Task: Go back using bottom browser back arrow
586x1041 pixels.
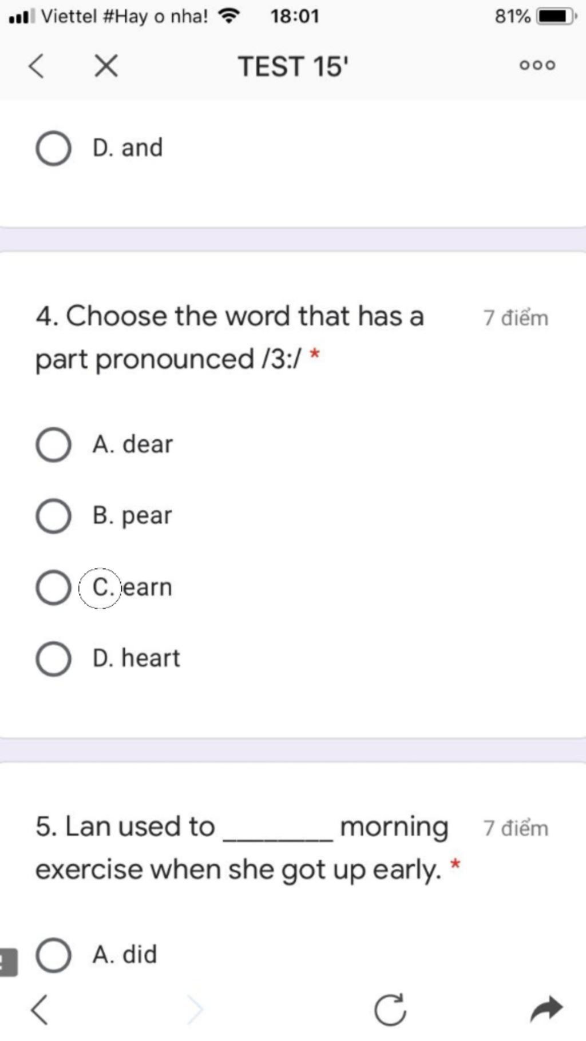Action: [x=39, y=1009]
